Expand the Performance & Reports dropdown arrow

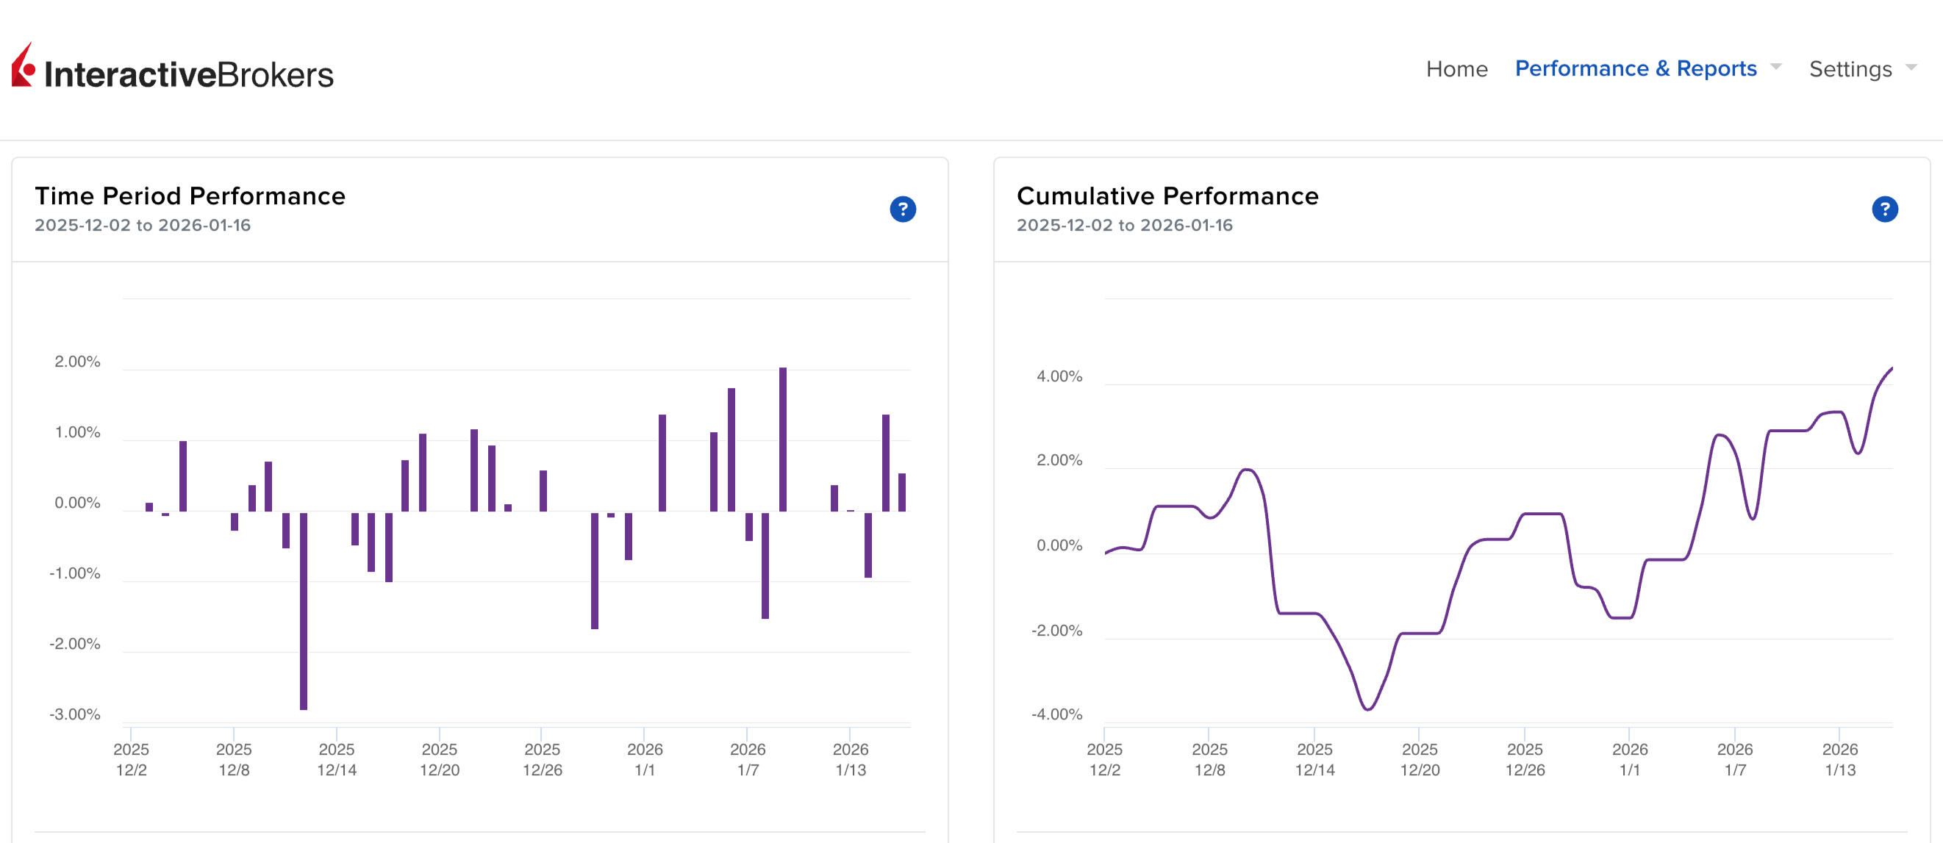[1775, 67]
